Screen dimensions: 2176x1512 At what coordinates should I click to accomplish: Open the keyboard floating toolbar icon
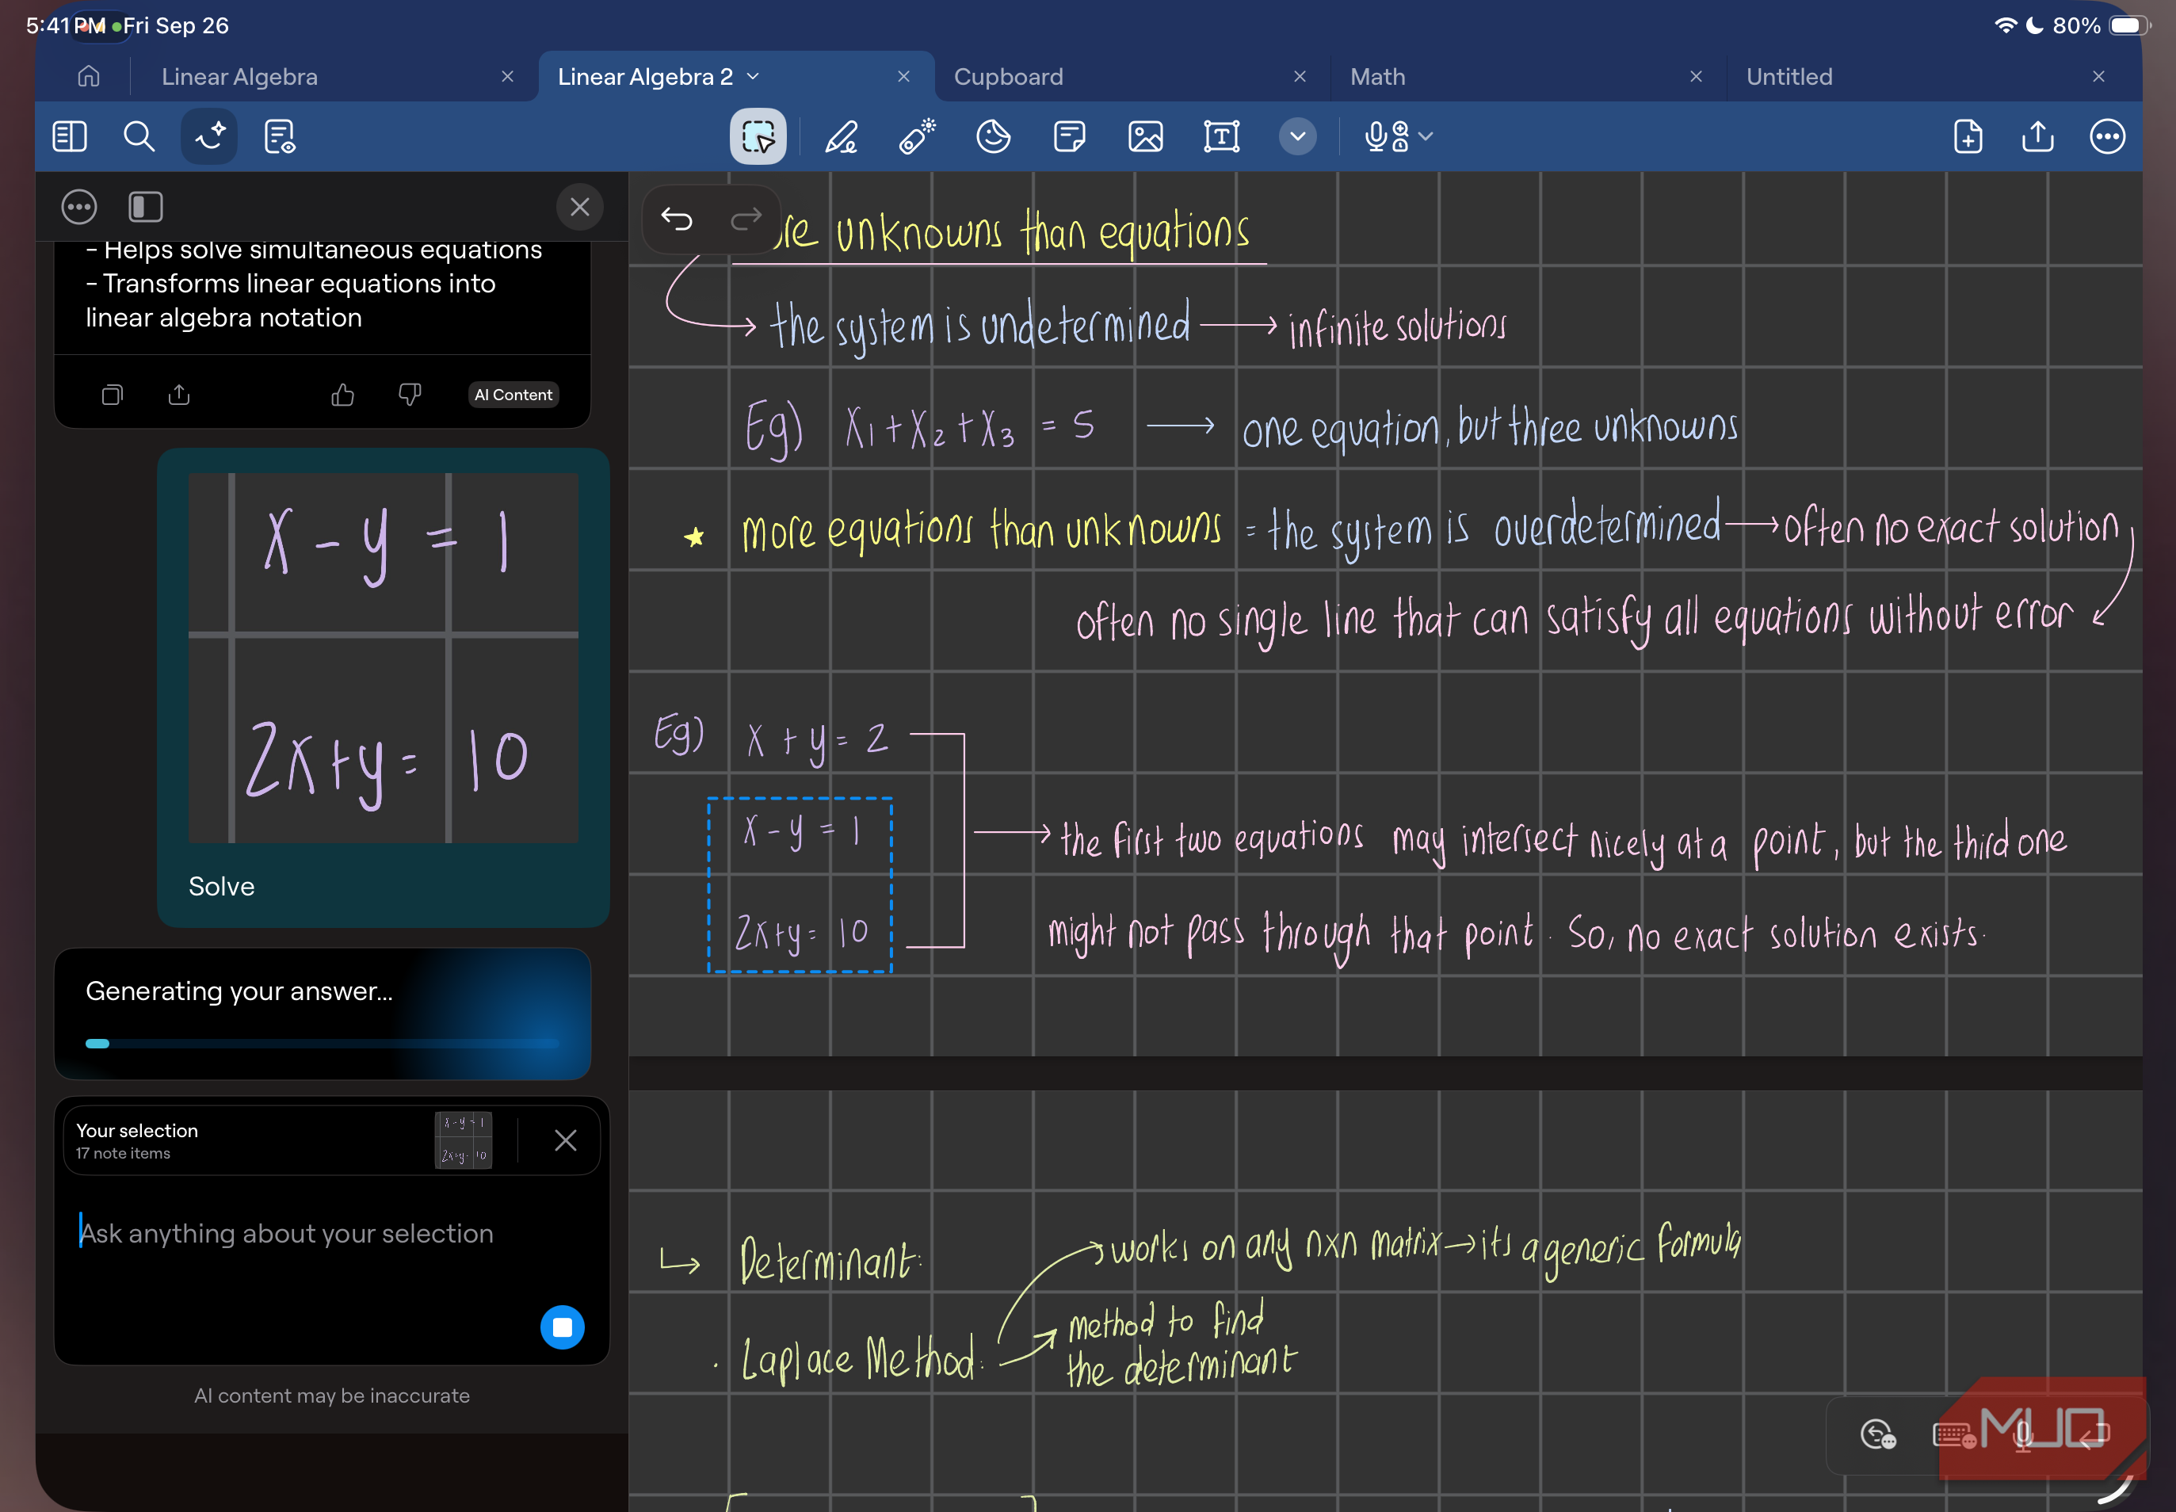tap(1953, 1435)
